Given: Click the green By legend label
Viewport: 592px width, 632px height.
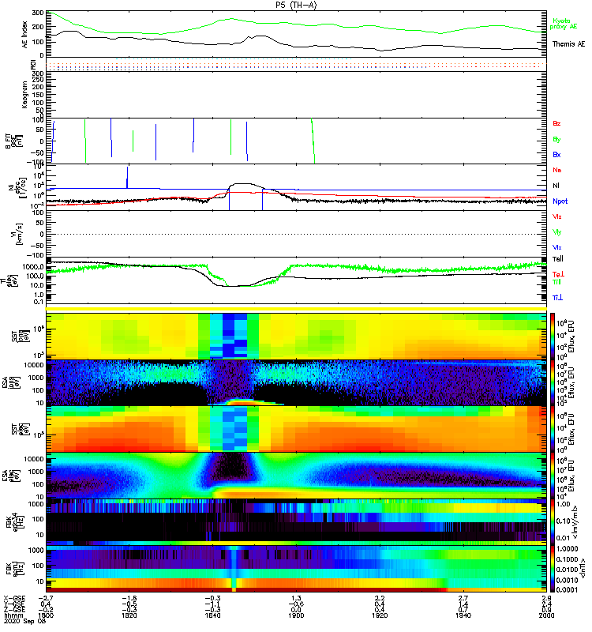Looking at the screenshot, I should 556,139.
